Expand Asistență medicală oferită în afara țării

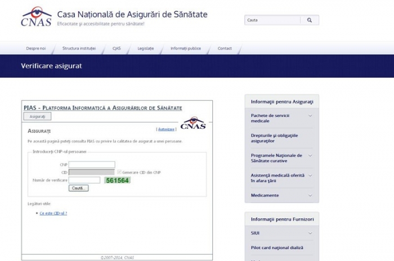tap(310, 176)
